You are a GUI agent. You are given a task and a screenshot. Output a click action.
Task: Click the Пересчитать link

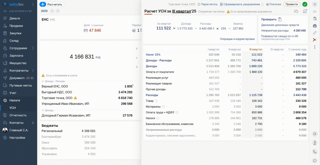click(207, 4)
